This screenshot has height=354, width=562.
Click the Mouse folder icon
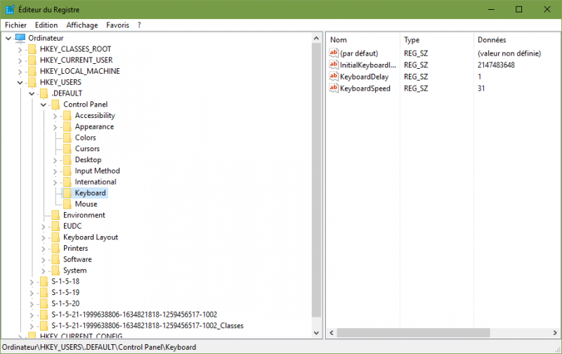click(x=67, y=204)
